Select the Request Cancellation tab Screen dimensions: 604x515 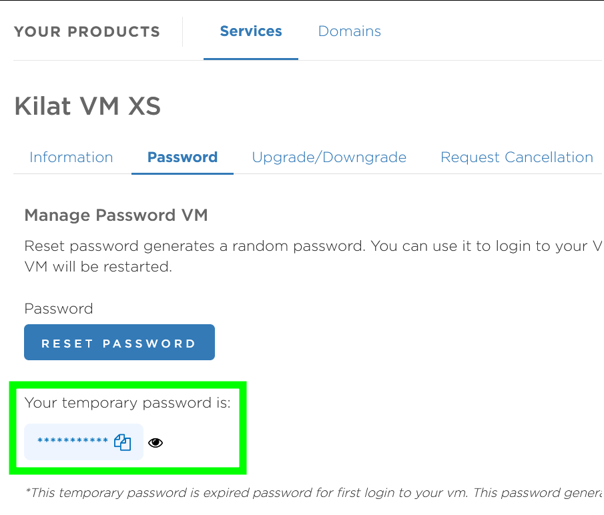click(516, 157)
